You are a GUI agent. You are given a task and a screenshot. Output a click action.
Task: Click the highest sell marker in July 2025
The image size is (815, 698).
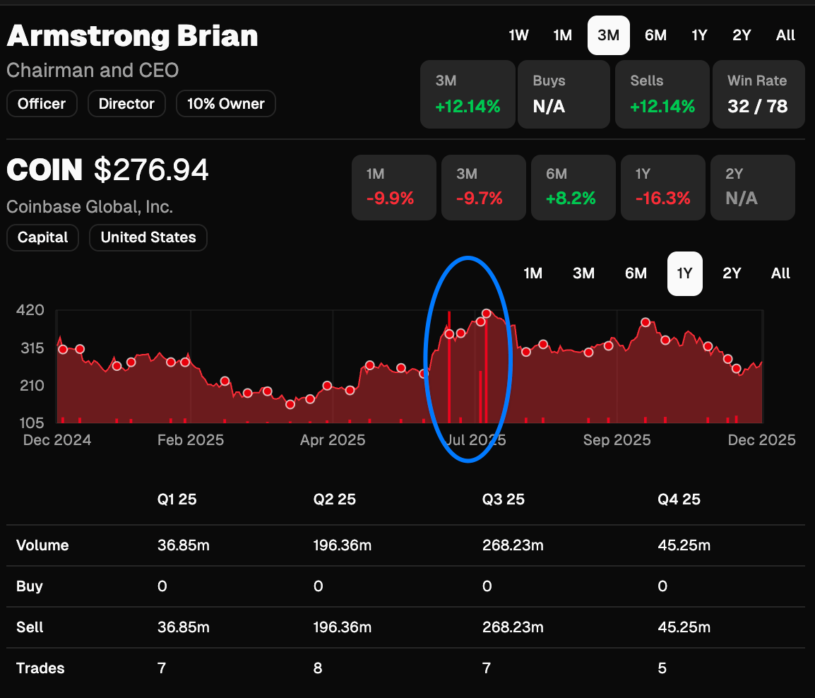pos(487,314)
